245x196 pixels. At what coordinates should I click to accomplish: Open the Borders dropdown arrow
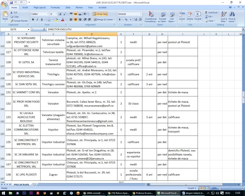pyautogui.click(x=52, y=20)
